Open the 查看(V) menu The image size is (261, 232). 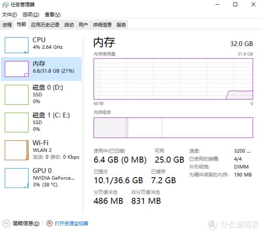click(53, 15)
